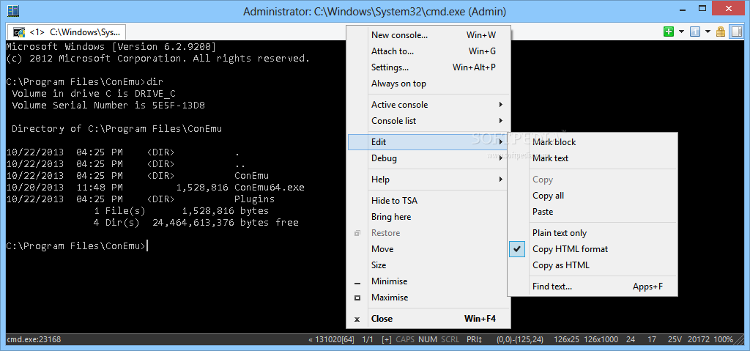Choose Attach to... menu entry
Screen dimensions: 750x351
(x=428, y=51)
